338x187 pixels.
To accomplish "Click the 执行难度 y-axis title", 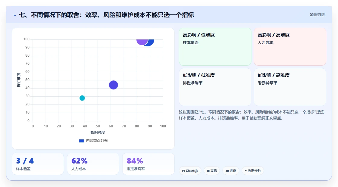I will tap(19, 80).
